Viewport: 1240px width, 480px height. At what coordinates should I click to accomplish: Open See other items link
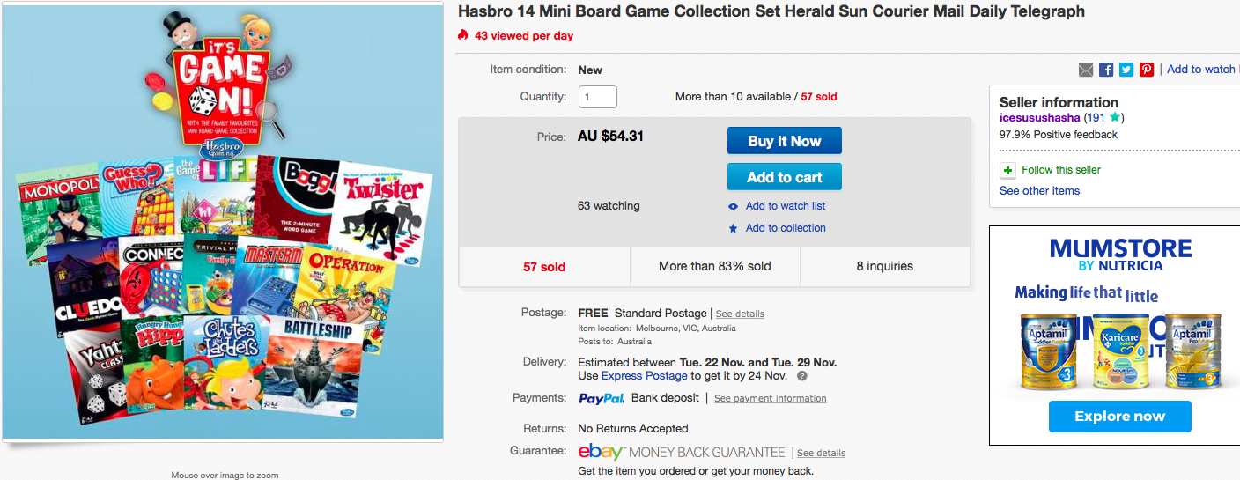click(1039, 190)
